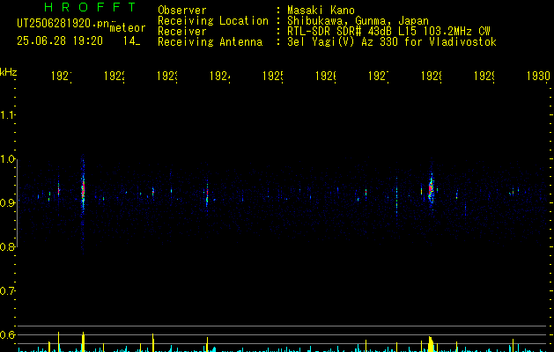Click the 0.9 frequency axis label
The height and width of the screenshot is (352, 554).
pos(7,202)
